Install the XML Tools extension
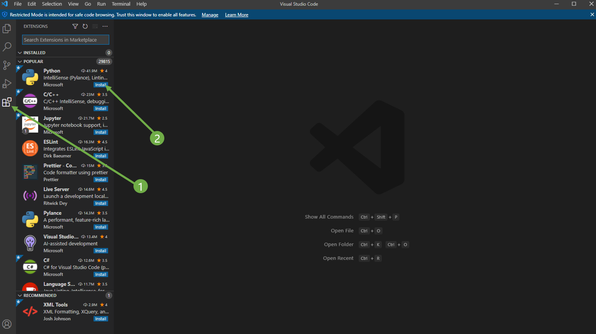 (x=101, y=319)
